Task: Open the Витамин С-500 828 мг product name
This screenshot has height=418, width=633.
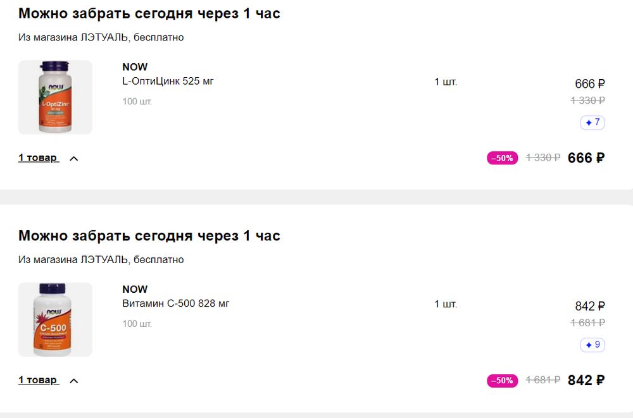Action: [x=176, y=304]
